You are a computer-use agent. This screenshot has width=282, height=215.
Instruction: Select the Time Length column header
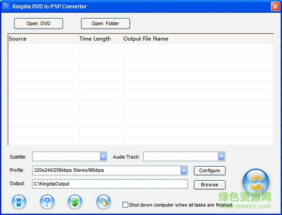tap(101, 38)
